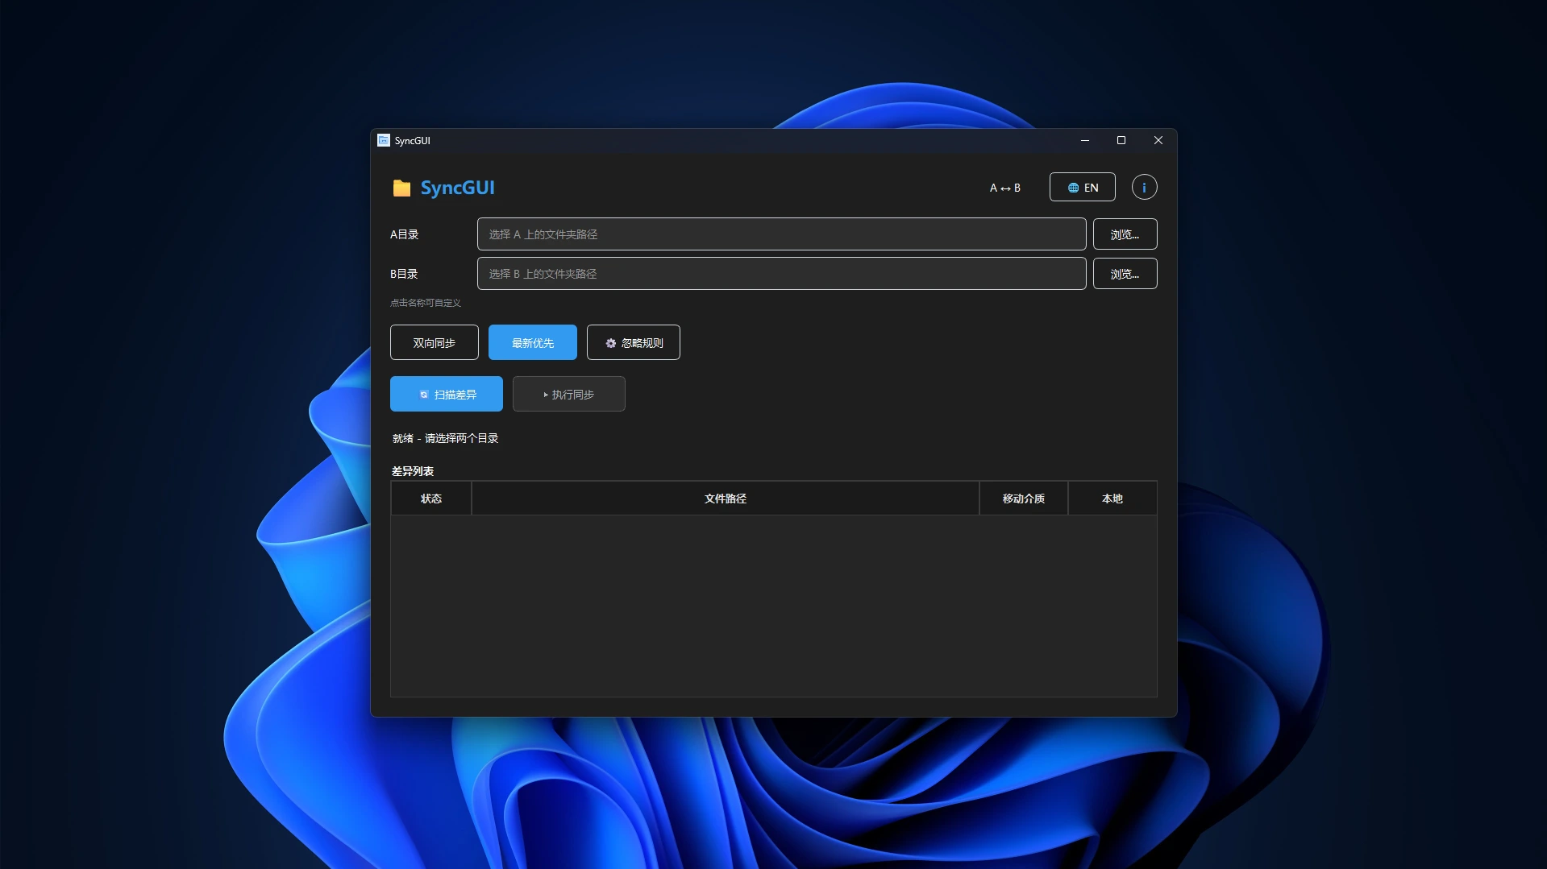The width and height of the screenshot is (1547, 869).
Task: Open the info dialog via the i icon
Action: point(1144,188)
